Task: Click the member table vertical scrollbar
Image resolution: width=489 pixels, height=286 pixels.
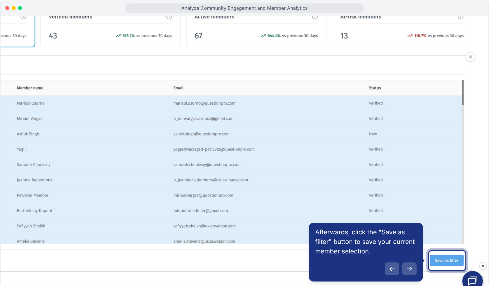Action: (463, 93)
